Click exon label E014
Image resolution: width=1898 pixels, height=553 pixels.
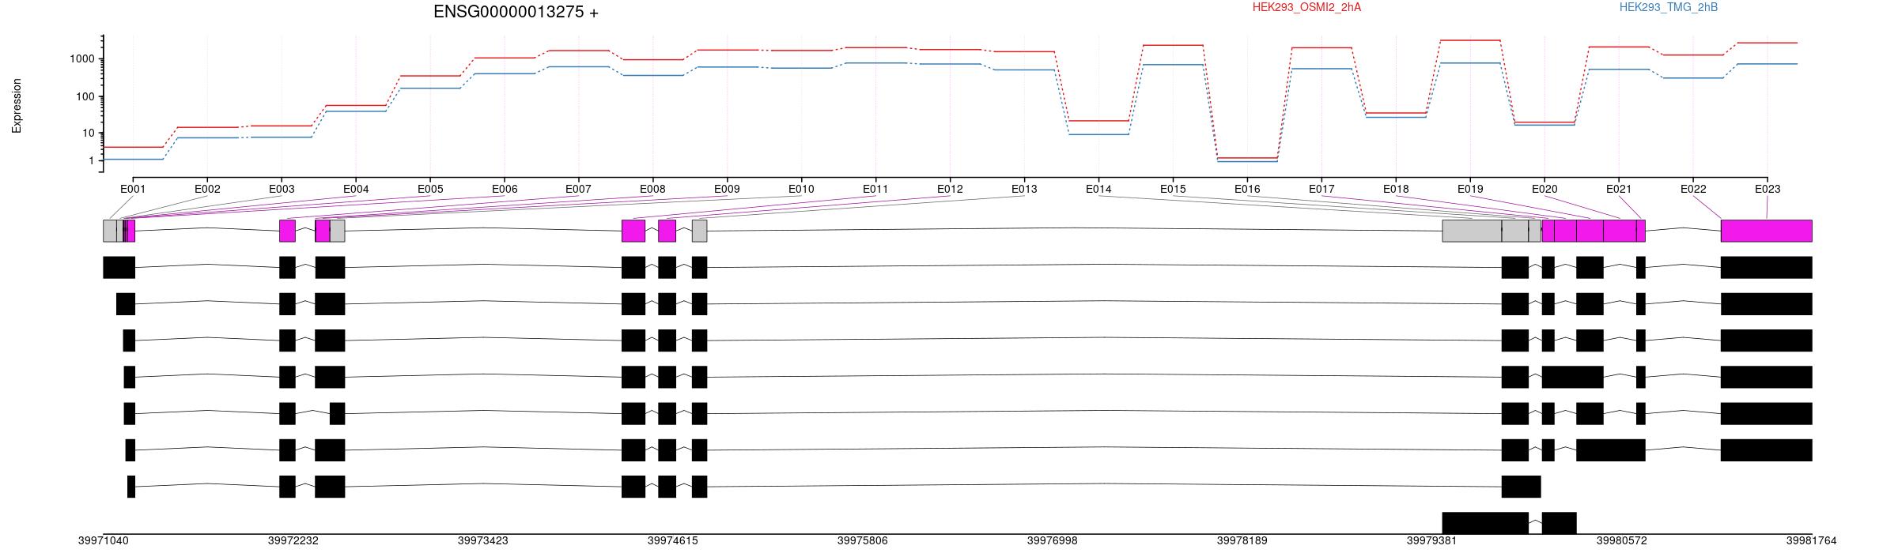pos(1098,189)
